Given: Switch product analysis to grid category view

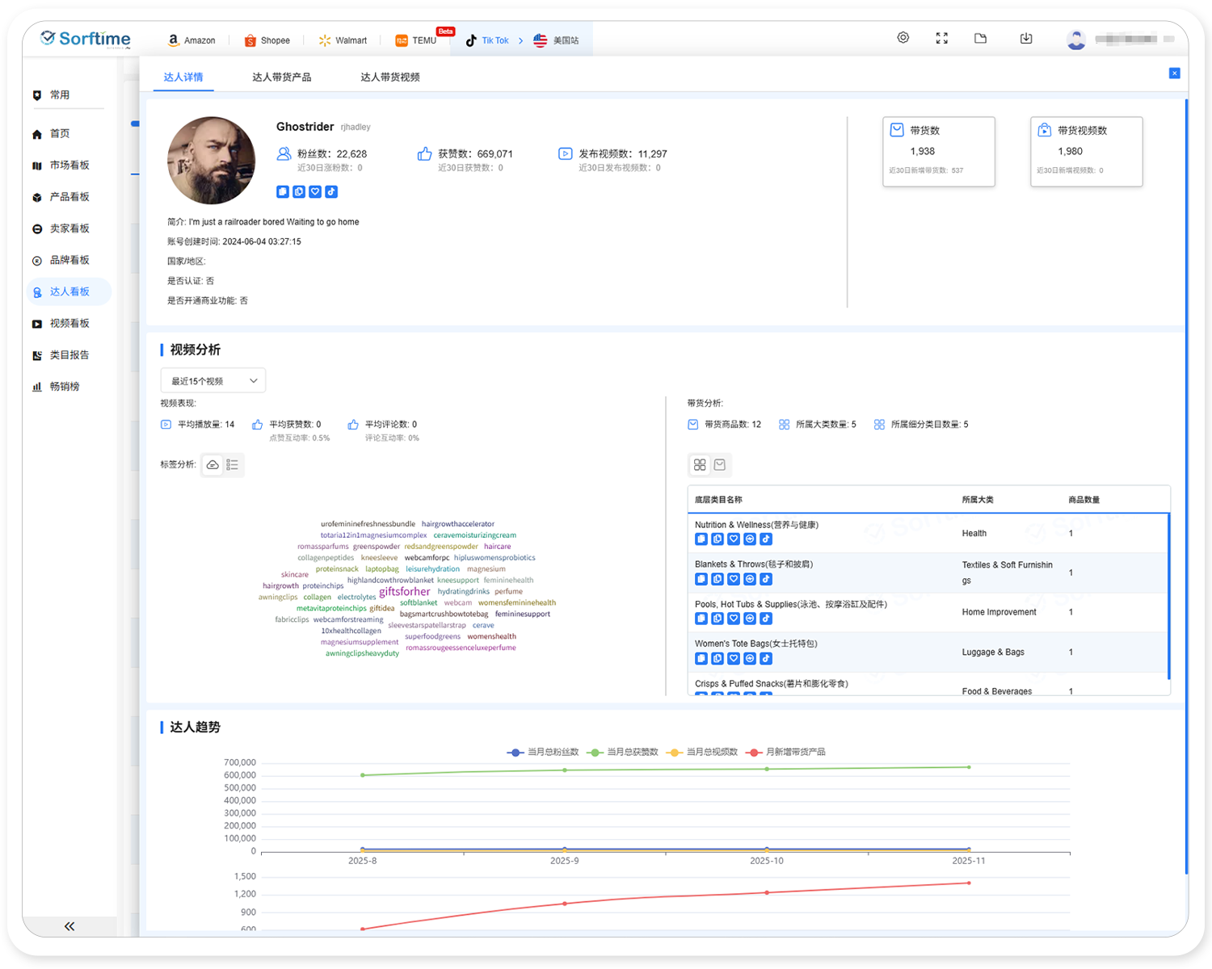Looking at the screenshot, I should tap(700, 465).
